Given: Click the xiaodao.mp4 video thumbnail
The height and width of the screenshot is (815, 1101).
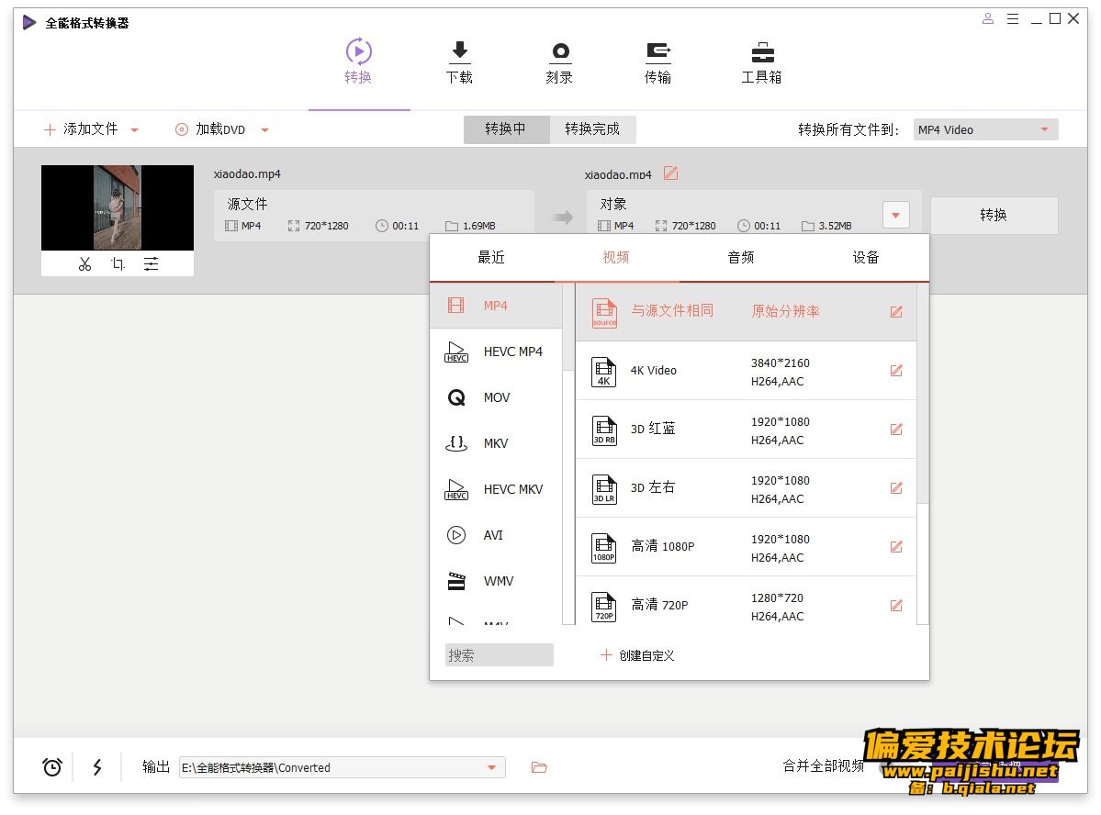Looking at the screenshot, I should pyautogui.click(x=118, y=207).
